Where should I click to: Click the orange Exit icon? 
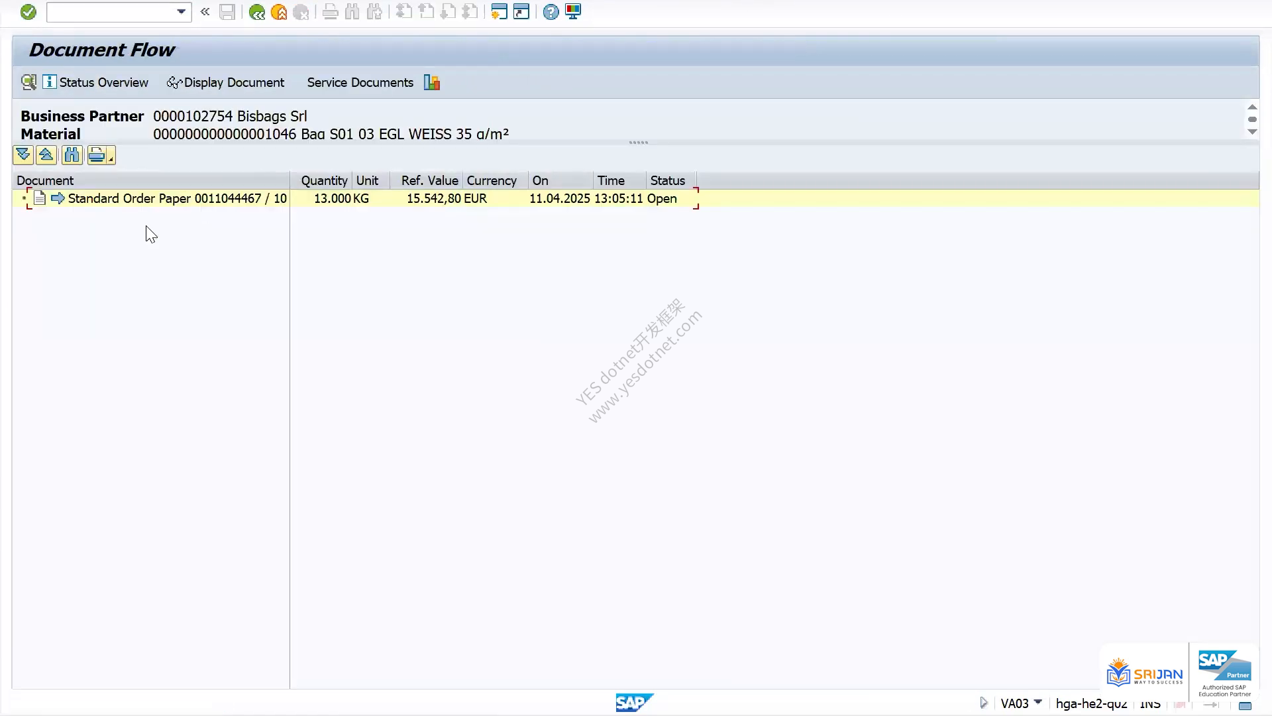click(279, 12)
